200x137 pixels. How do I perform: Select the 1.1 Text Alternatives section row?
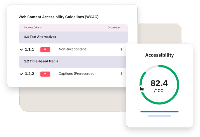(73, 37)
